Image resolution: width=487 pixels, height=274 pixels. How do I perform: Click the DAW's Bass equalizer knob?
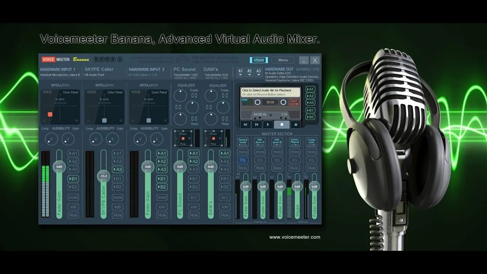click(211, 119)
